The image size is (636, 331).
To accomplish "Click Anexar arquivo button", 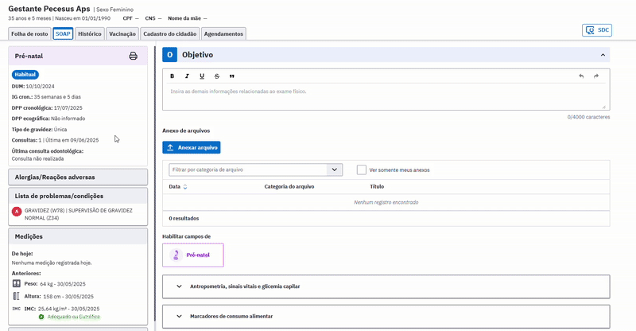I will (x=192, y=147).
